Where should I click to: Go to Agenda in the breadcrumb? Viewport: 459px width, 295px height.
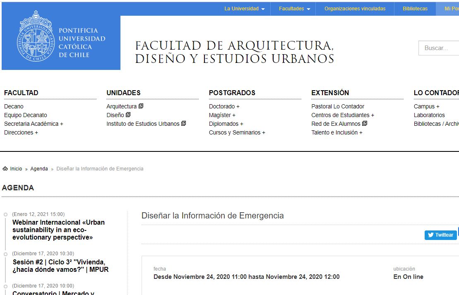pyautogui.click(x=39, y=168)
